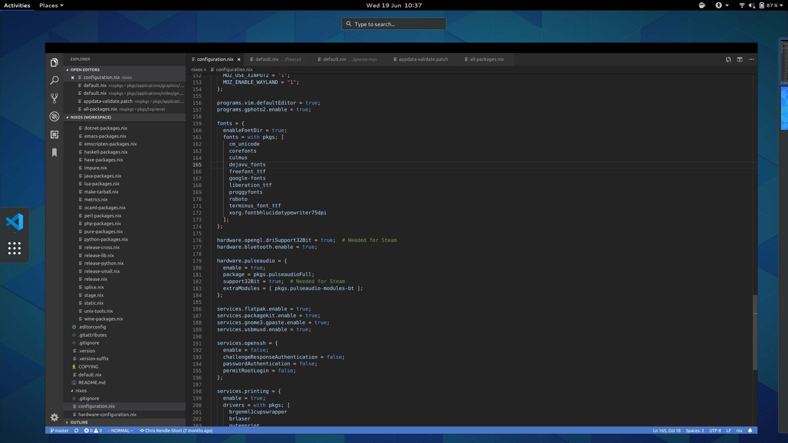Open the Search panel in the activity bar
The image size is (788, 443).
coord(54,80)
